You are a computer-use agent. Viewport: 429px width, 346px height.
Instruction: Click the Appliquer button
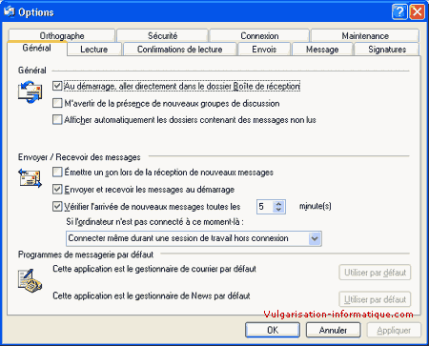[394, 330]
